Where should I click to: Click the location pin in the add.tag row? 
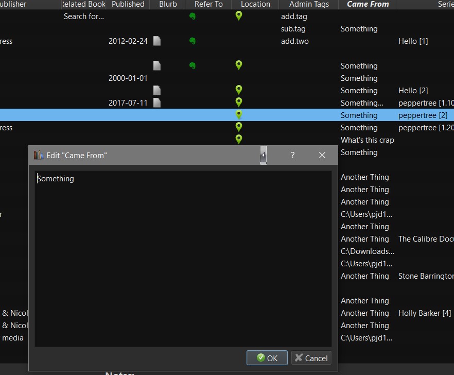point(239,16)
